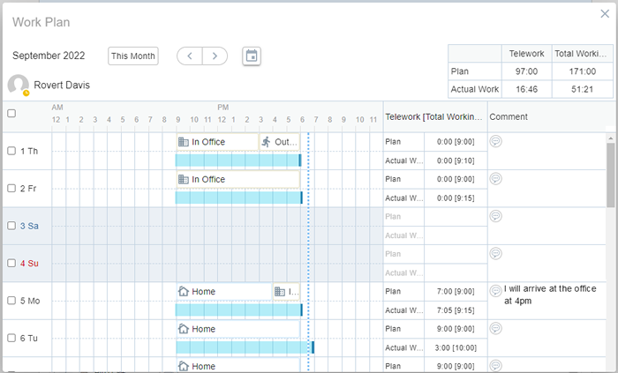Select Home plan block on 6 Tu
Image resolution: width=618 pixels, height=373 pixels.
pyautogui.click(x=237, y=329)
